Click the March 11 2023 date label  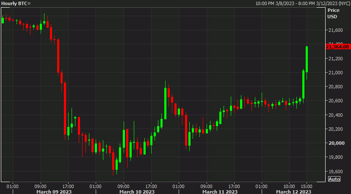[x=220, y=192]
